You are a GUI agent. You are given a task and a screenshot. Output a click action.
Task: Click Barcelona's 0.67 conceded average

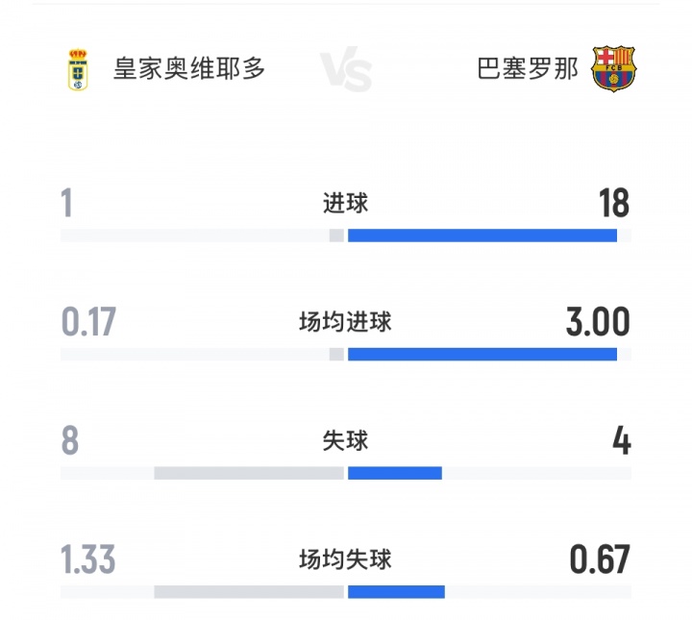[x=600, y=560]
